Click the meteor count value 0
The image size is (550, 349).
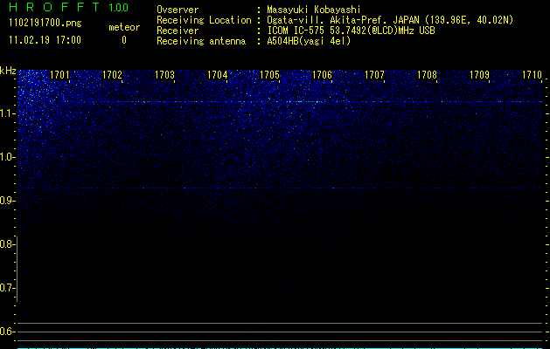click(124, 40)
